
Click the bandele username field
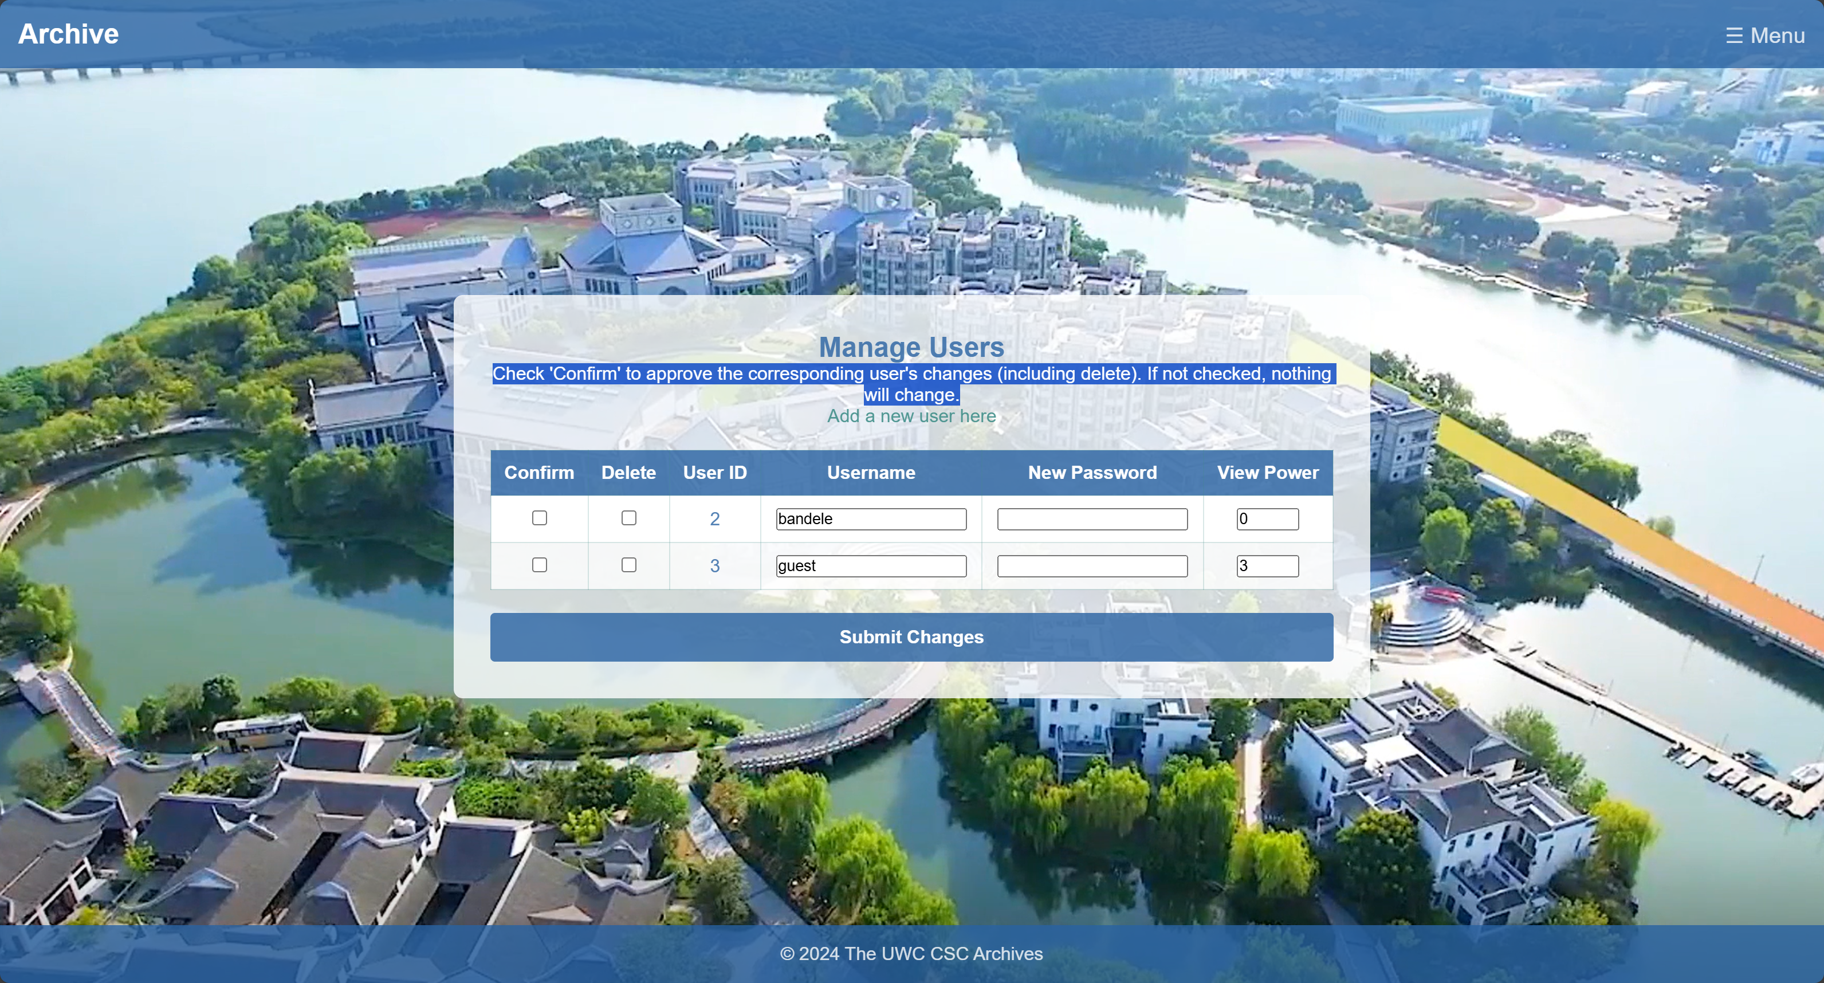coord(871,519)
